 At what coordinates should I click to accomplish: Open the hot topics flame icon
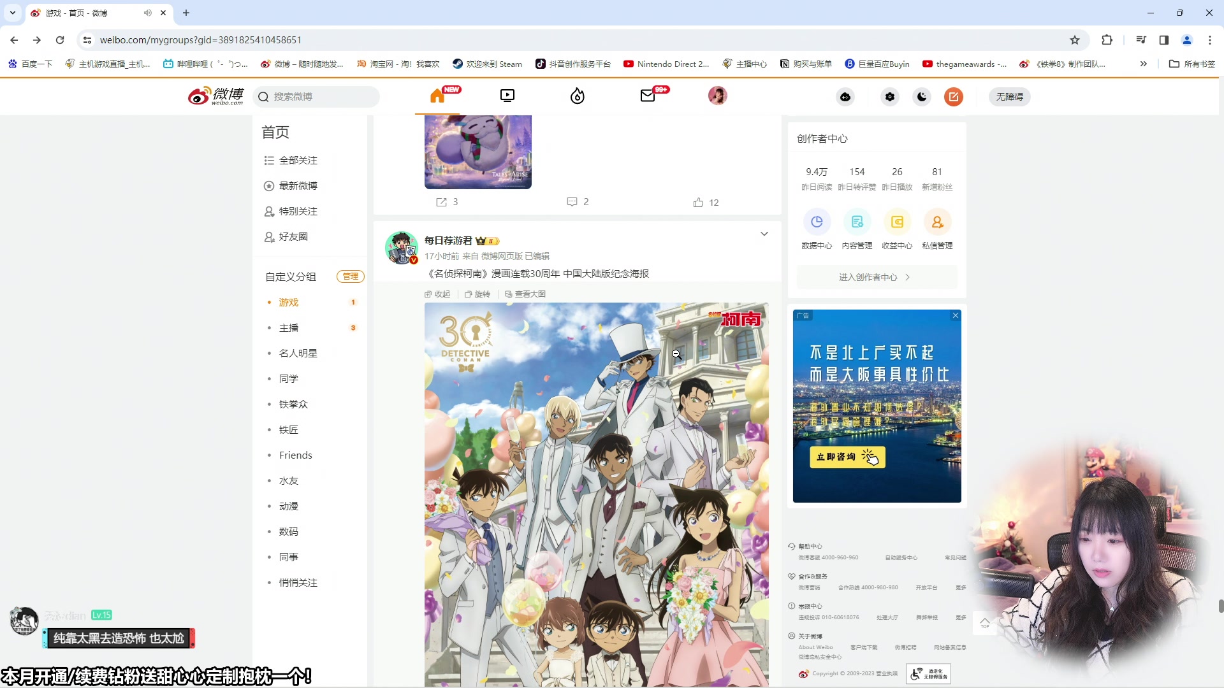click(x=577, y=96)
